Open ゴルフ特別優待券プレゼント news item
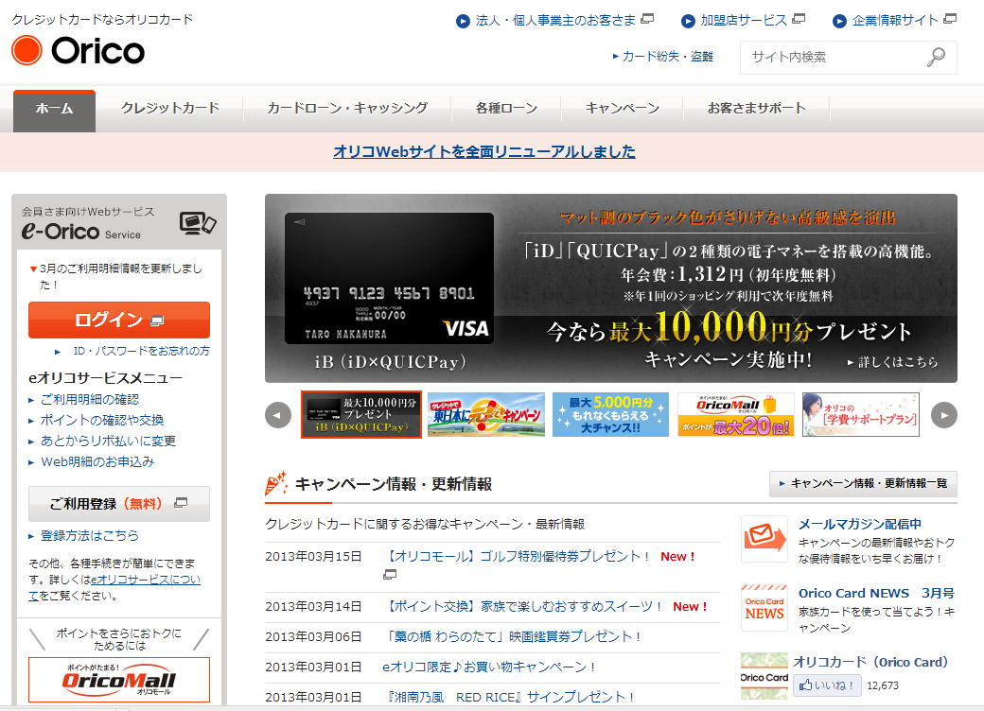This screenshot has height=711, width=984. click(518, 556)
